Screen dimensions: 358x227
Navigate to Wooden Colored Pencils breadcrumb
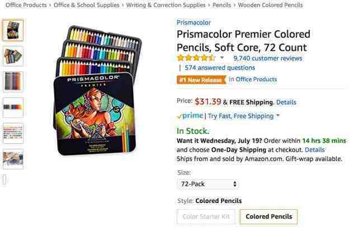click(270, 5)
